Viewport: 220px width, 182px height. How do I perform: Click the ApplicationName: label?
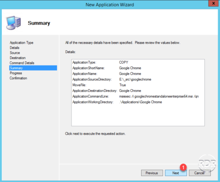(x=85, y=74)
